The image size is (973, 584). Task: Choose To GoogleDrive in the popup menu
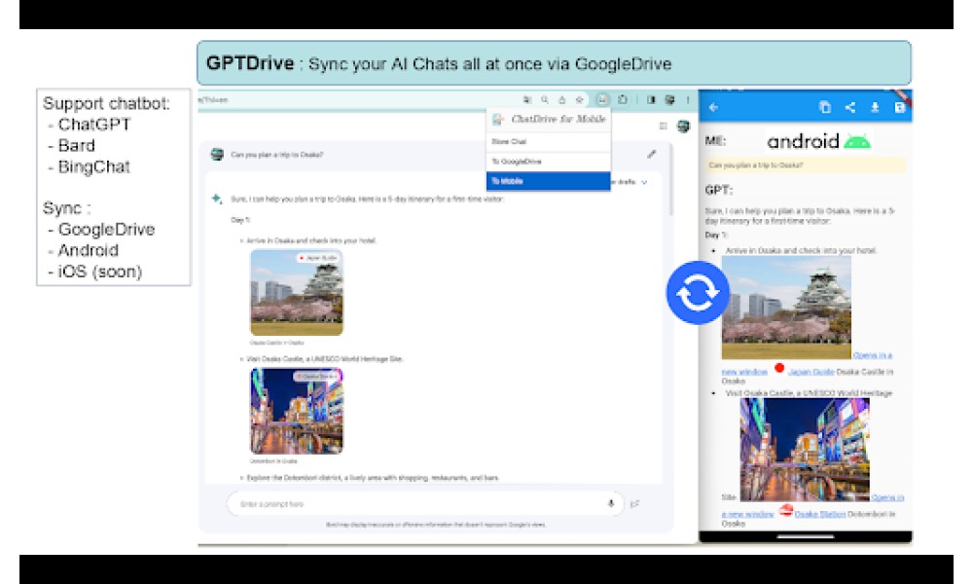coord(548,162)
